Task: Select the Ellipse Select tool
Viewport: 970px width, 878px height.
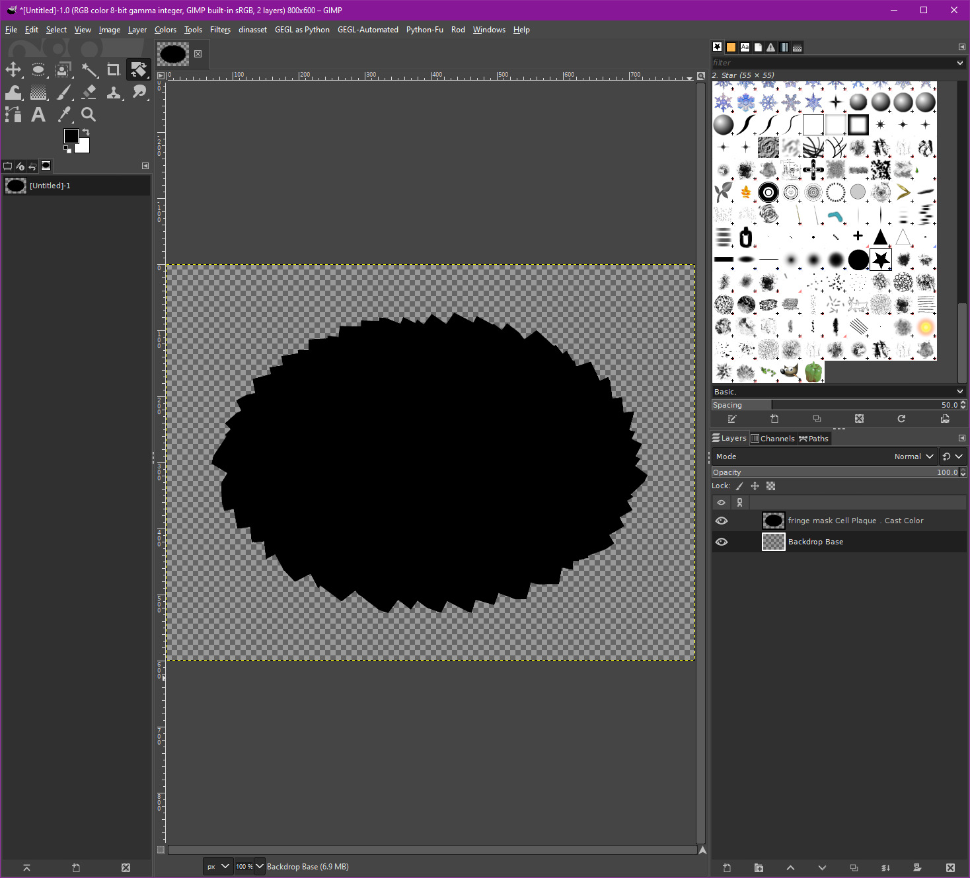Action: coord(38,69)
